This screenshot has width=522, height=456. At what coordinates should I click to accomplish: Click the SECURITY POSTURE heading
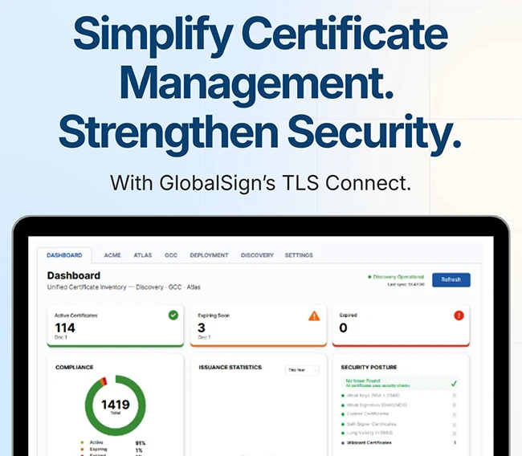pyautogui.click(x=369, y=367)
